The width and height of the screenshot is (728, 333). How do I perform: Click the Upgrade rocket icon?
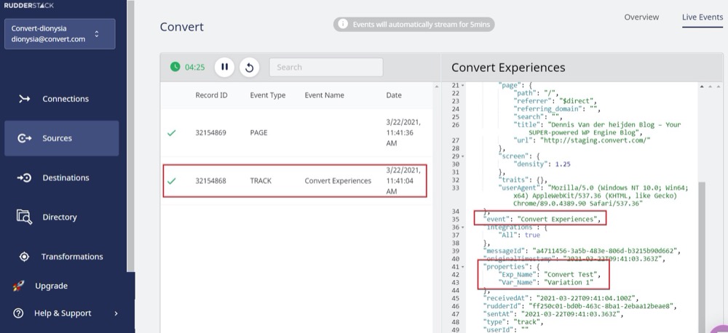pyautogui.click(x=19, y=286)
